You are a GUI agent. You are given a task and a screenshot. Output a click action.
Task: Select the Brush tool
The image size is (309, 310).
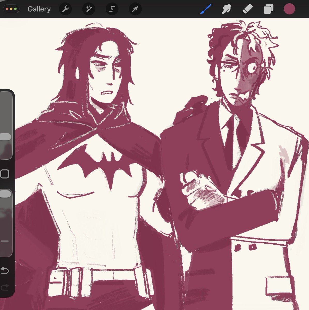[206, 9]
